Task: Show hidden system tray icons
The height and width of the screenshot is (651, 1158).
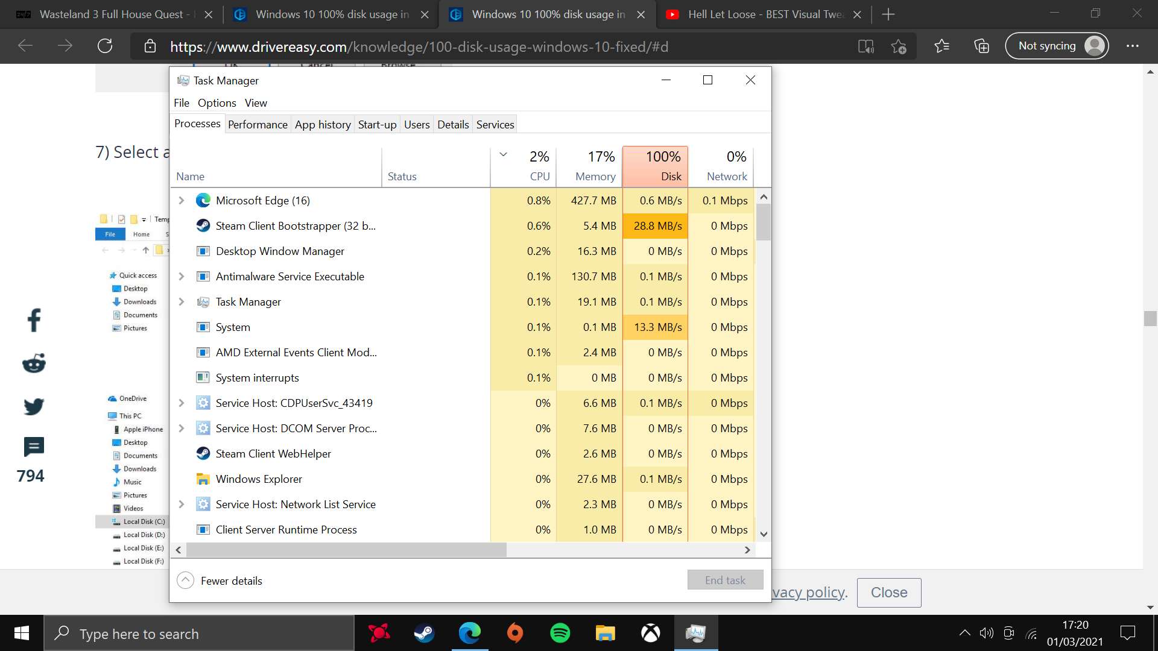Action: [x=964, y=633]
